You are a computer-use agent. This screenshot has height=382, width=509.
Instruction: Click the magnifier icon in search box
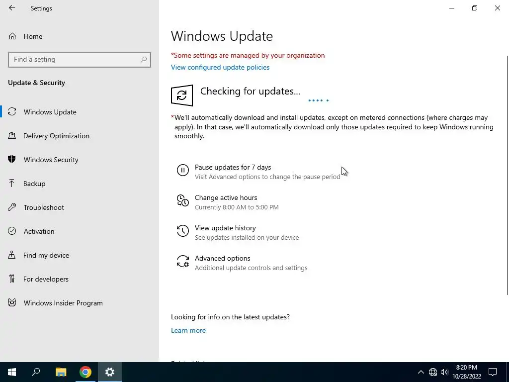144,60
